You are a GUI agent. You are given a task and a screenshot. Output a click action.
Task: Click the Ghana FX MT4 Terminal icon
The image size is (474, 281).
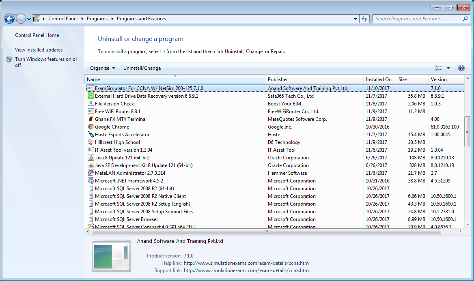click(x=90, y=119)
